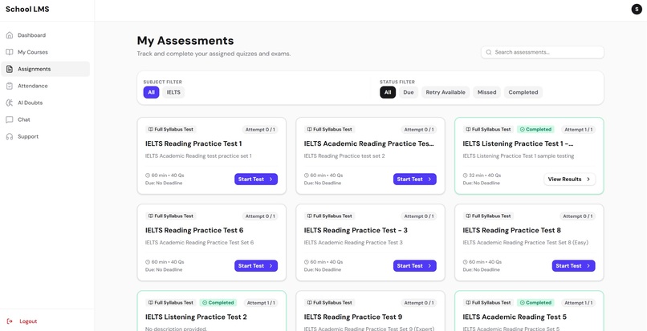The width and height of the screenshot is (647, 331).
Task: Click the Attendance clipboard icon
Action: coord(10,86)
